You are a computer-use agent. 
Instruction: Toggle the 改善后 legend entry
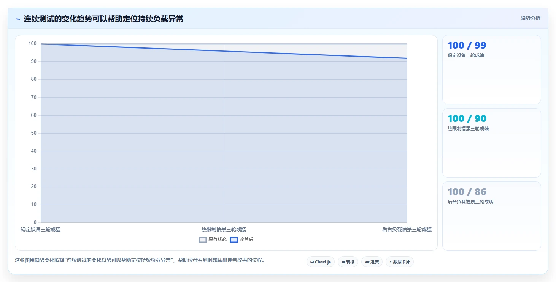(242, 239)
